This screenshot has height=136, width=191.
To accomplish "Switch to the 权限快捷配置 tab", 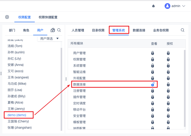I will click(x=48, y=17).
